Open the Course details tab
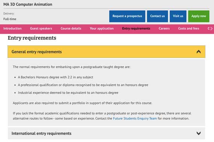Screen dimensions: 214x142 [x=71, y=29]
